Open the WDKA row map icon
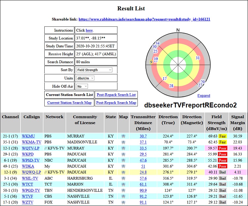 click(123, 166)
